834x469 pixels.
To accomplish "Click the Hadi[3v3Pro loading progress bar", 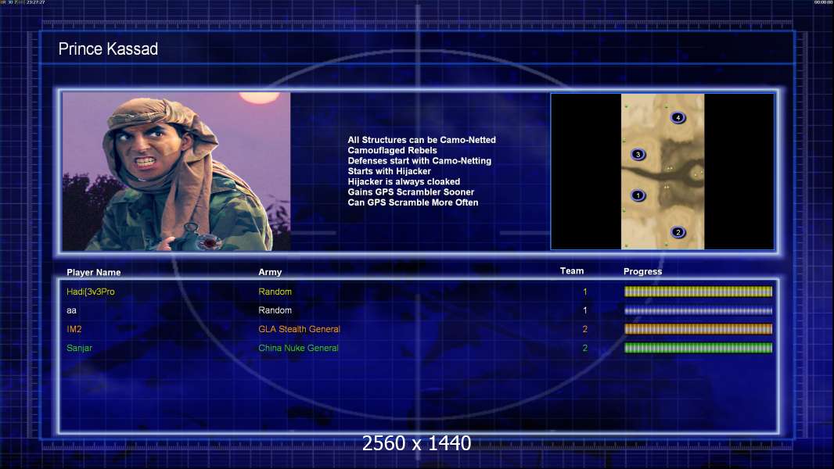I will 698,292.
